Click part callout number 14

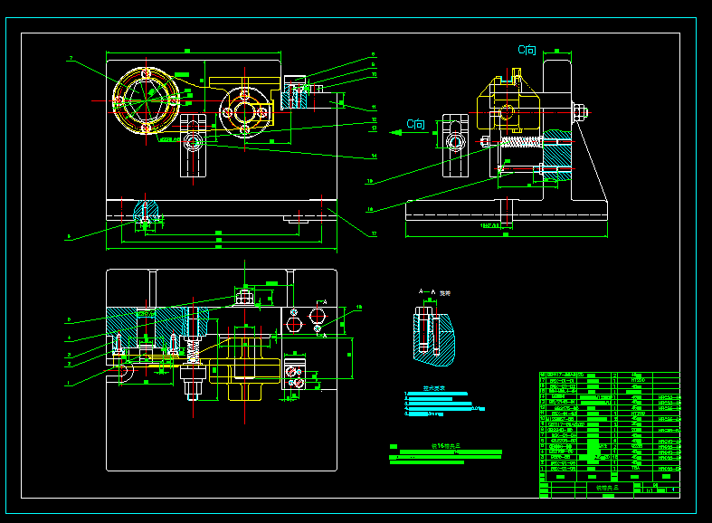(x=375, y=156)
